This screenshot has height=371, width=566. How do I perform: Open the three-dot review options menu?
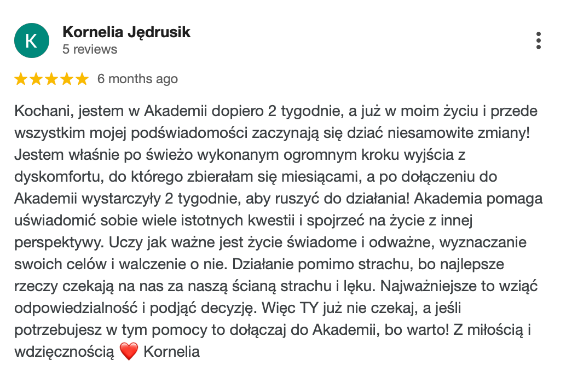pyautogui.click(x=539, y=40)
